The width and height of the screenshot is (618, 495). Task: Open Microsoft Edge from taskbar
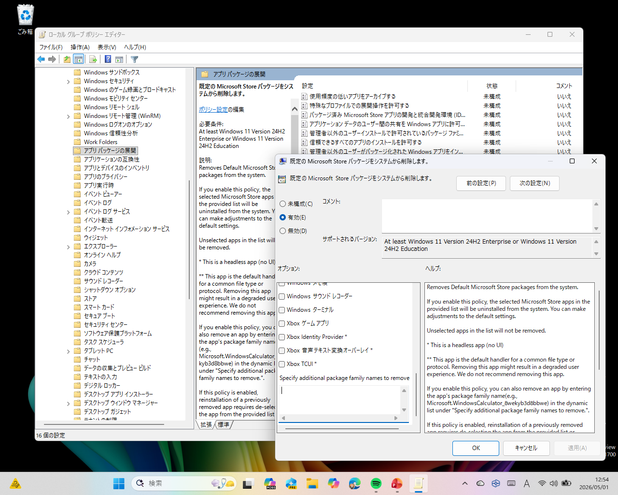coord(355,483)
